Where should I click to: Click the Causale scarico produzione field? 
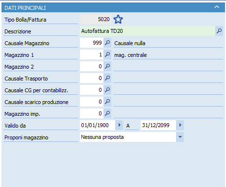(x=92, y=102)
